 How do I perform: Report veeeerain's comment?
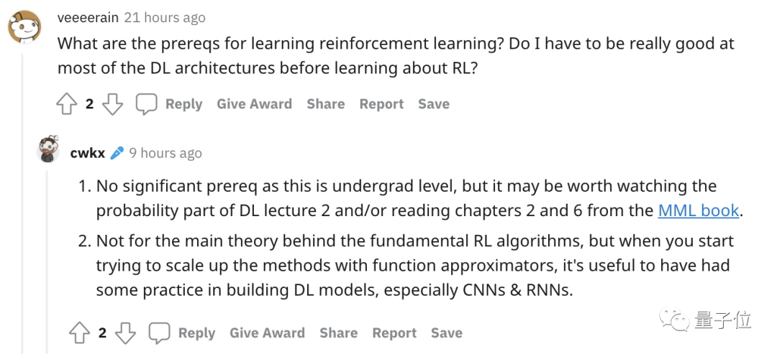pyautogui.click(x=381, y=104)
